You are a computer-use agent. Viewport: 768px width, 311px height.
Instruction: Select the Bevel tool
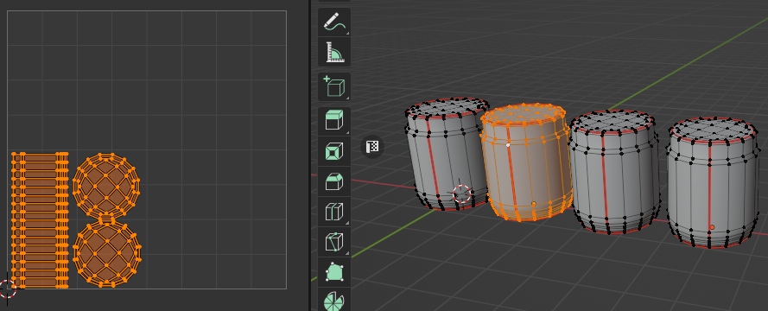334,181
